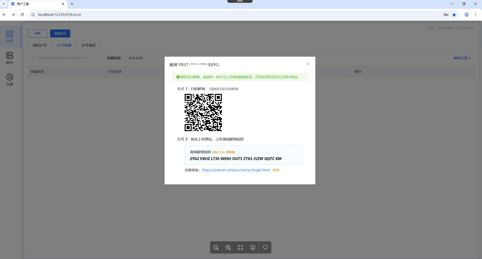The height and width of the screenshot is (259, 482).
Task: Open the 服务 sidebar icon
Action: 10,58
